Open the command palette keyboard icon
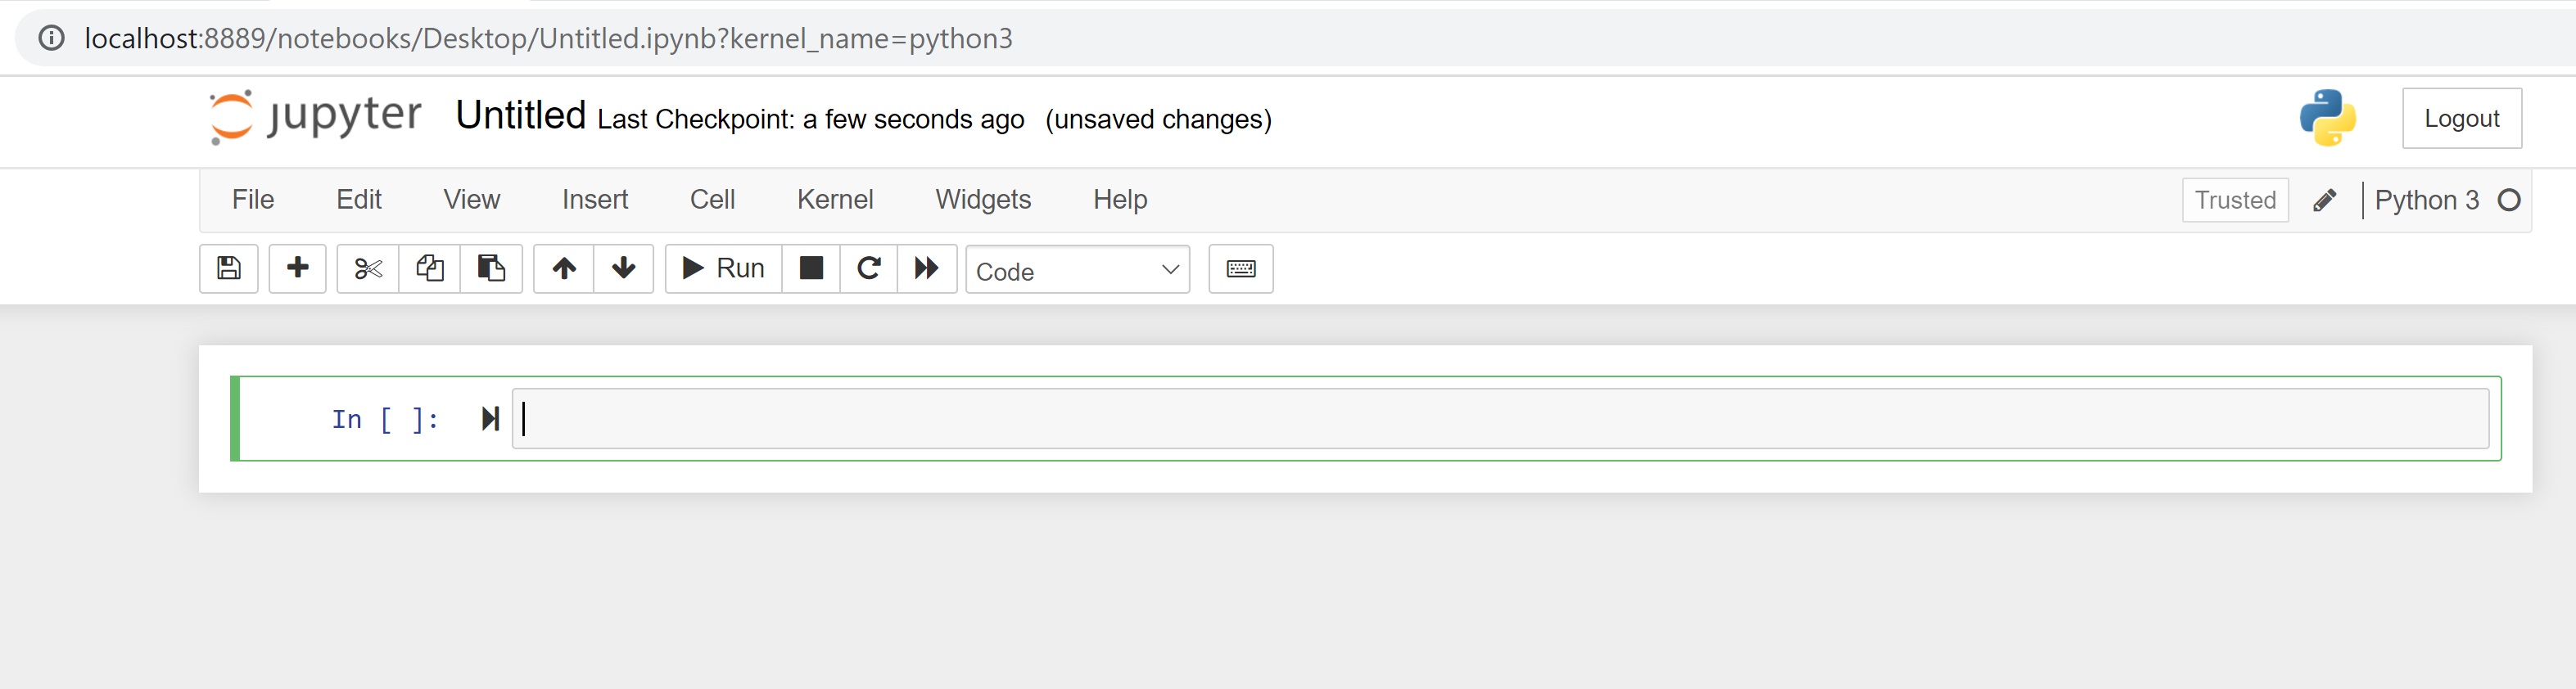2576x689 pixels. (1240, 269)
